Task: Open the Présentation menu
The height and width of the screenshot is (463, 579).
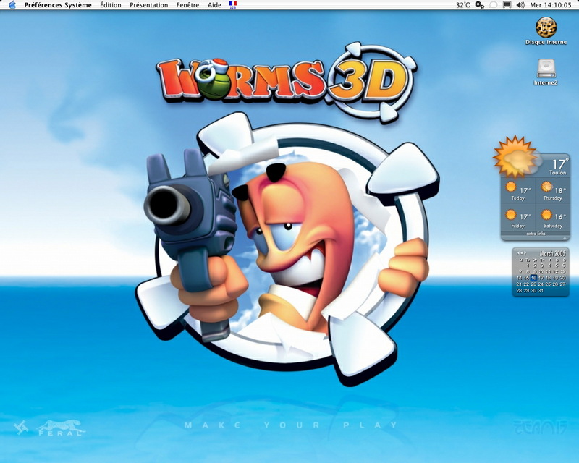Action: (x=149, y=5)
